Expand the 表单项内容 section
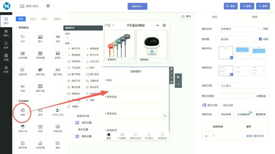This screenshot has width=275, height=154. (x=83, y=116)
